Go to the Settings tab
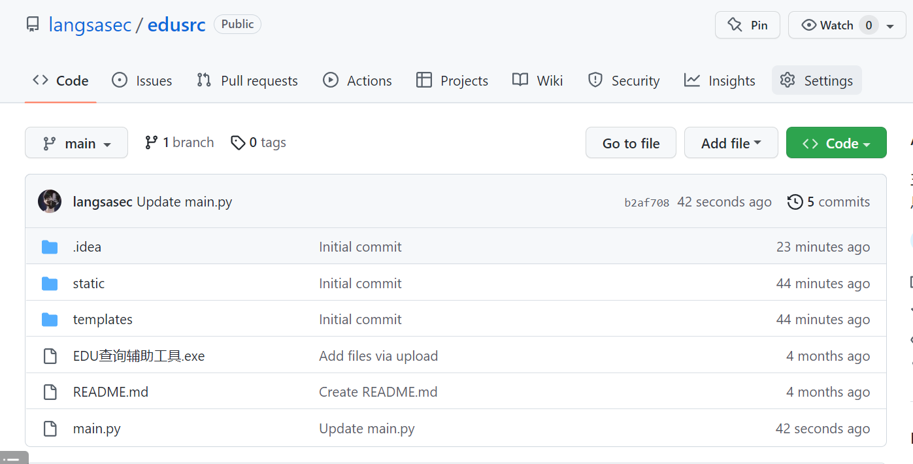913x464 pixels. (x=816, y=80)
